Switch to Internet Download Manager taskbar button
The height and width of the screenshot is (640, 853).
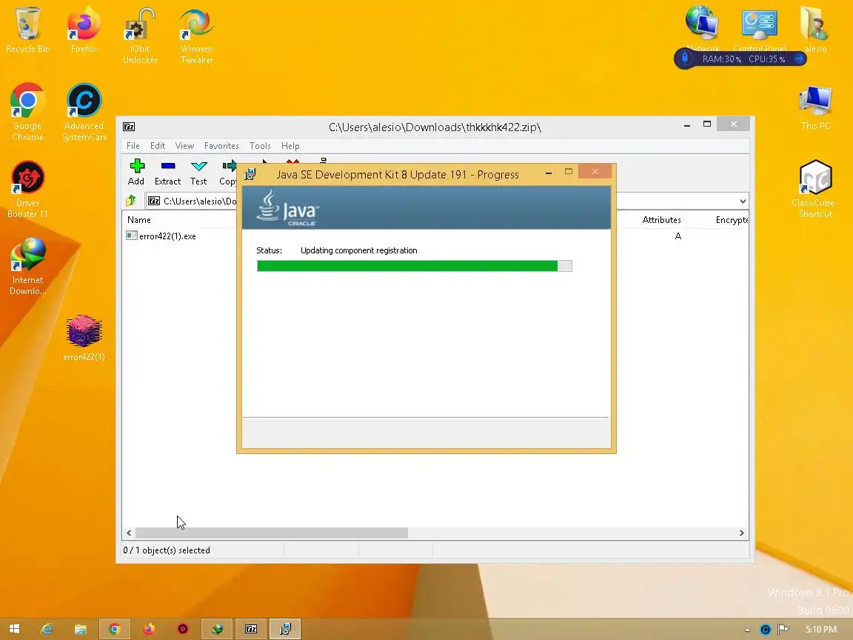tap(217, 629)
